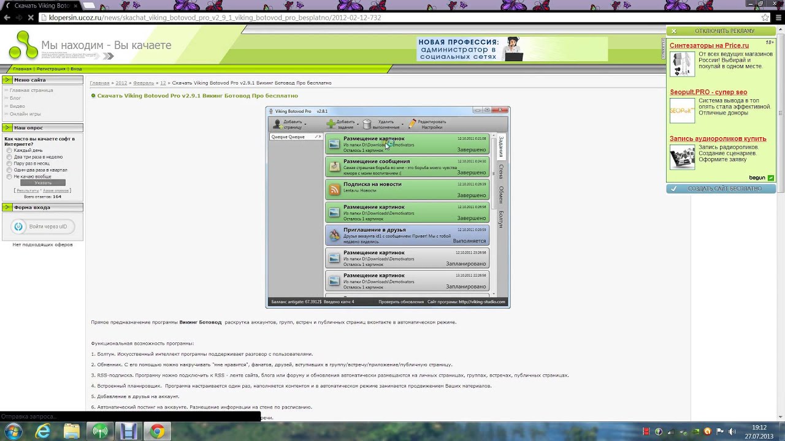
Task: Click the 'Меню сайта' block header
Action: 42,80
